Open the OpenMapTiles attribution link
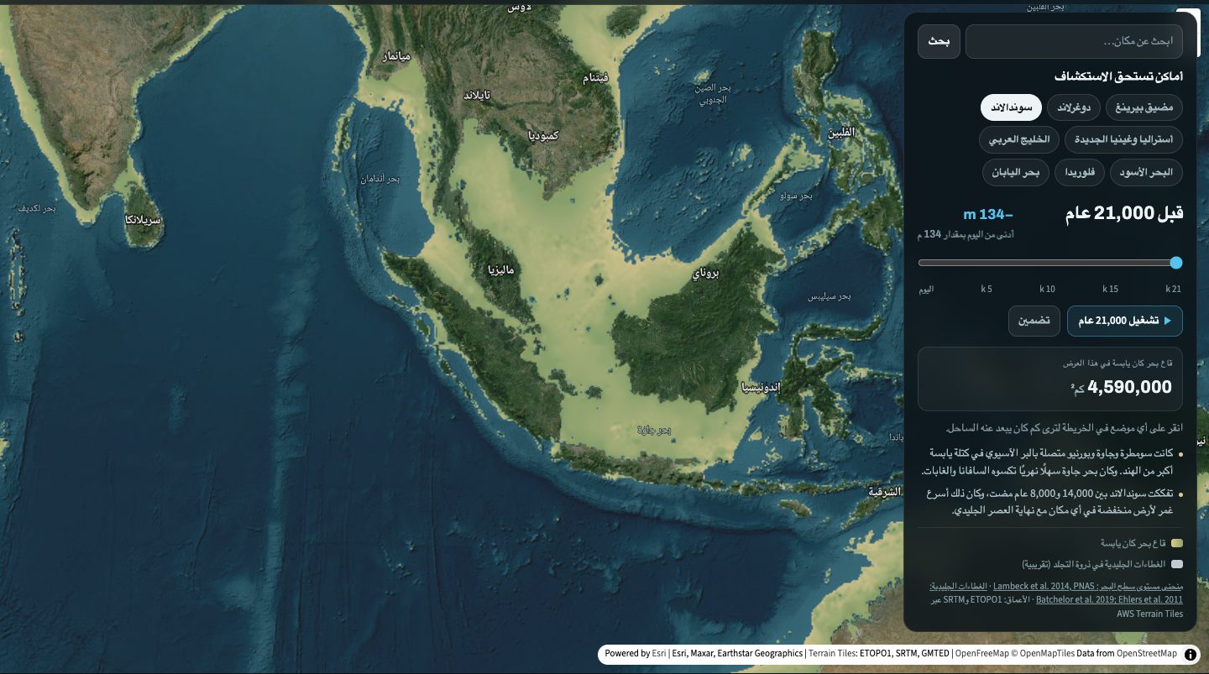1209x674 pixels. click(x=1048, y=654)
